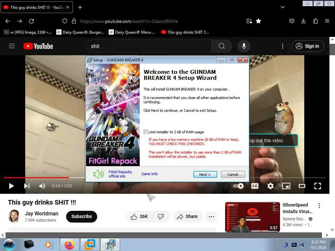Open Firefox application menu
The height and width of the screenshot is (251, 335).
tap(327, 21)
